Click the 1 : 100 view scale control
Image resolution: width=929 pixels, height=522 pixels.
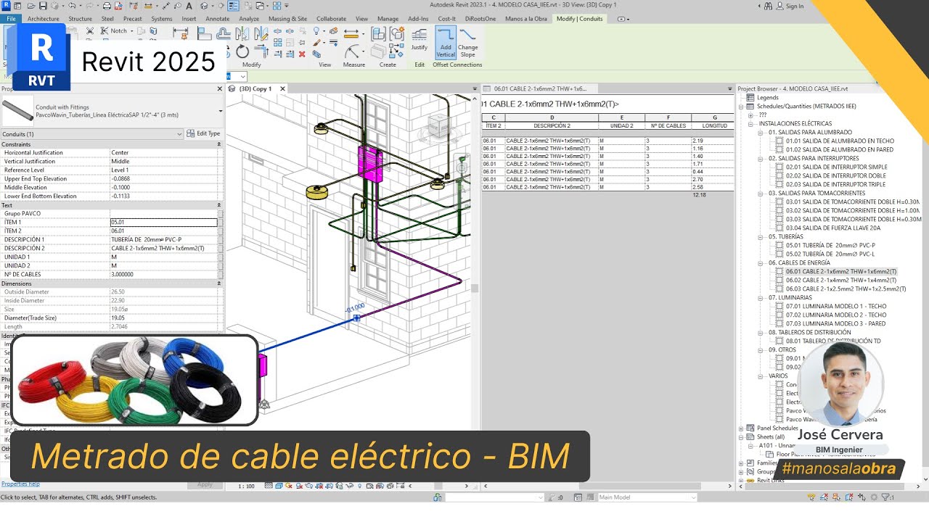(247, 486)
